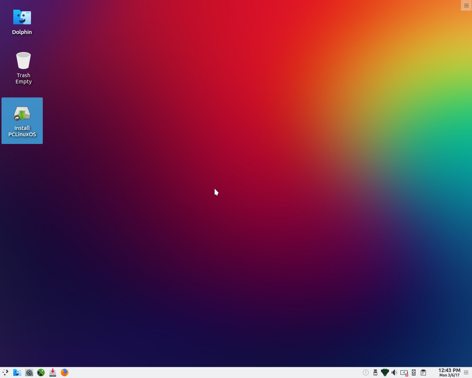472x378 pixels.
Task: Open System Settings gear icon in taskbar
Action: (x=29, y=372)
